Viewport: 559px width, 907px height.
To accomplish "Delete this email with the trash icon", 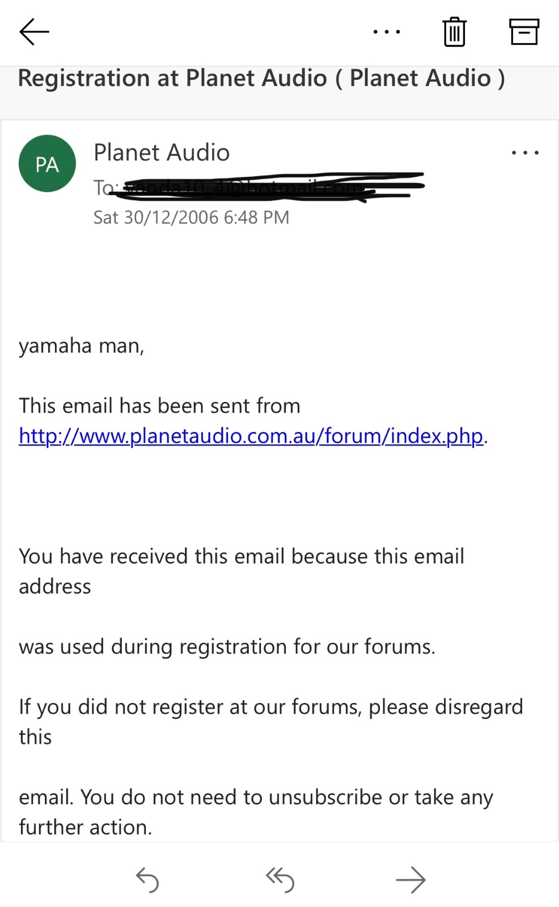I will pos(454,32).
